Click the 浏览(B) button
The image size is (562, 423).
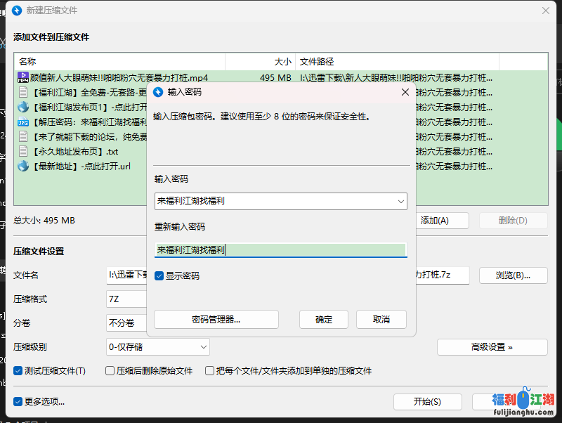[513, 275]
